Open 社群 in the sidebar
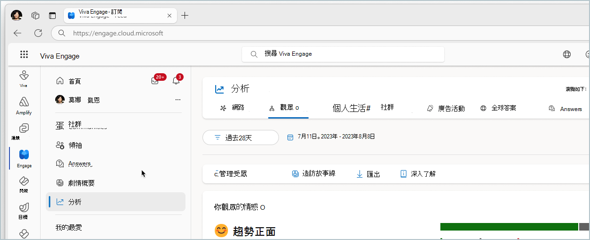Image resolution: width=590 pixels, height=240 pixels. (75, 125)
